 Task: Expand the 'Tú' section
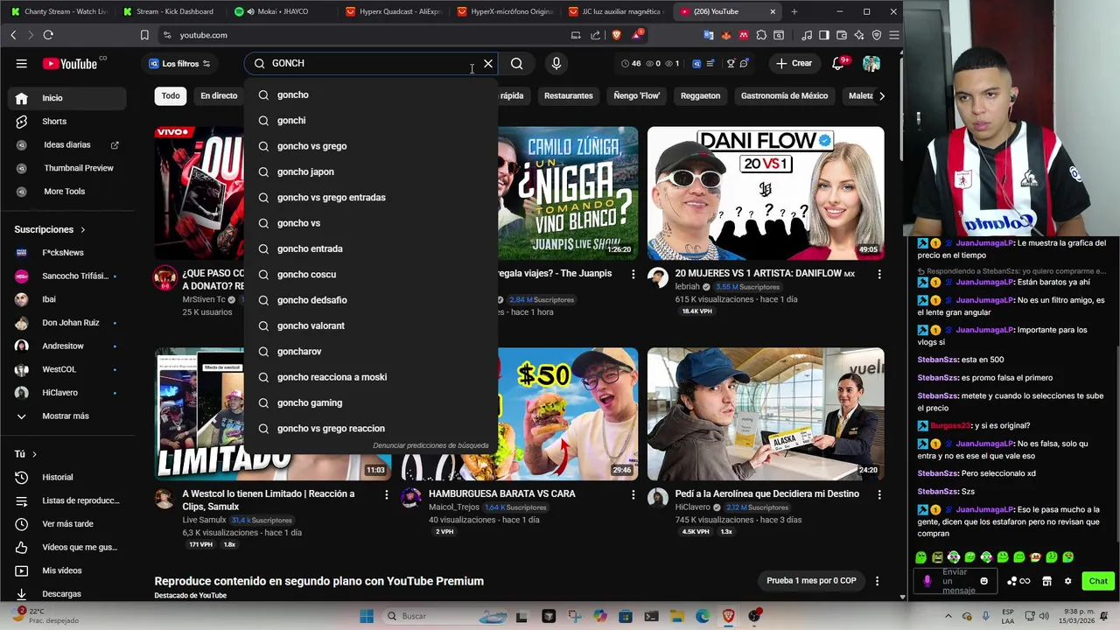[26, 454]
